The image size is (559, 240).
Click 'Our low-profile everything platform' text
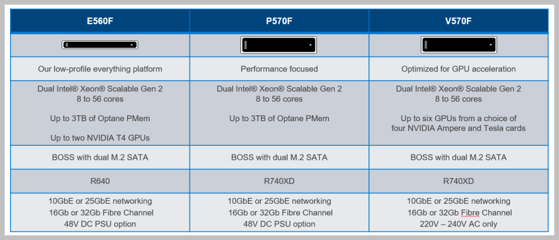click(x=100, y=69)
